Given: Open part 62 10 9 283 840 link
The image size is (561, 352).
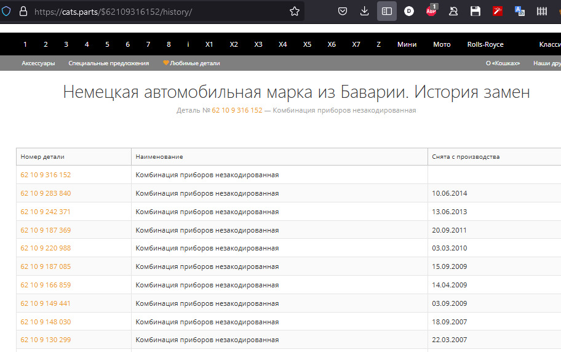Looking at the screenshot, I should (x=46, y=193).
